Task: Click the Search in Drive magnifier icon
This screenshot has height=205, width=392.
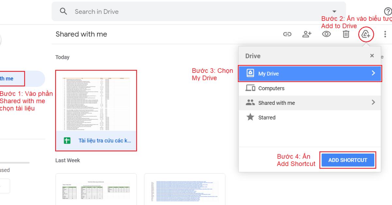Action: pyautogui.click(x=64, y=11)
